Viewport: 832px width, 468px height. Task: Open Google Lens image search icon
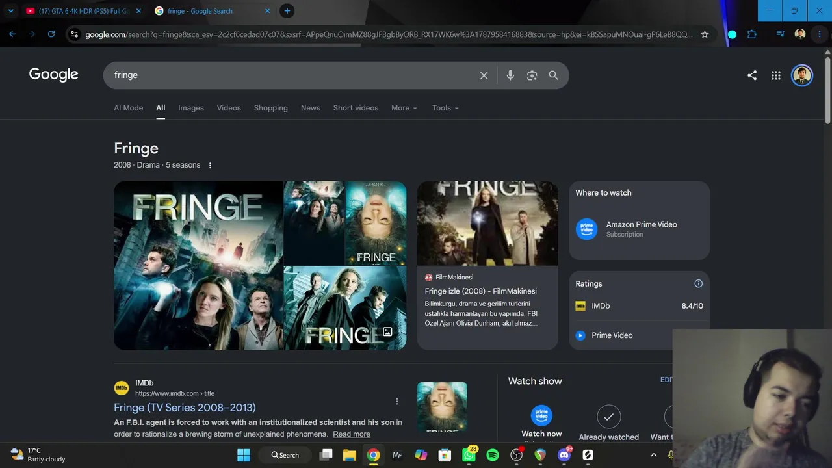pyautogui.click(x=532, y=75)
